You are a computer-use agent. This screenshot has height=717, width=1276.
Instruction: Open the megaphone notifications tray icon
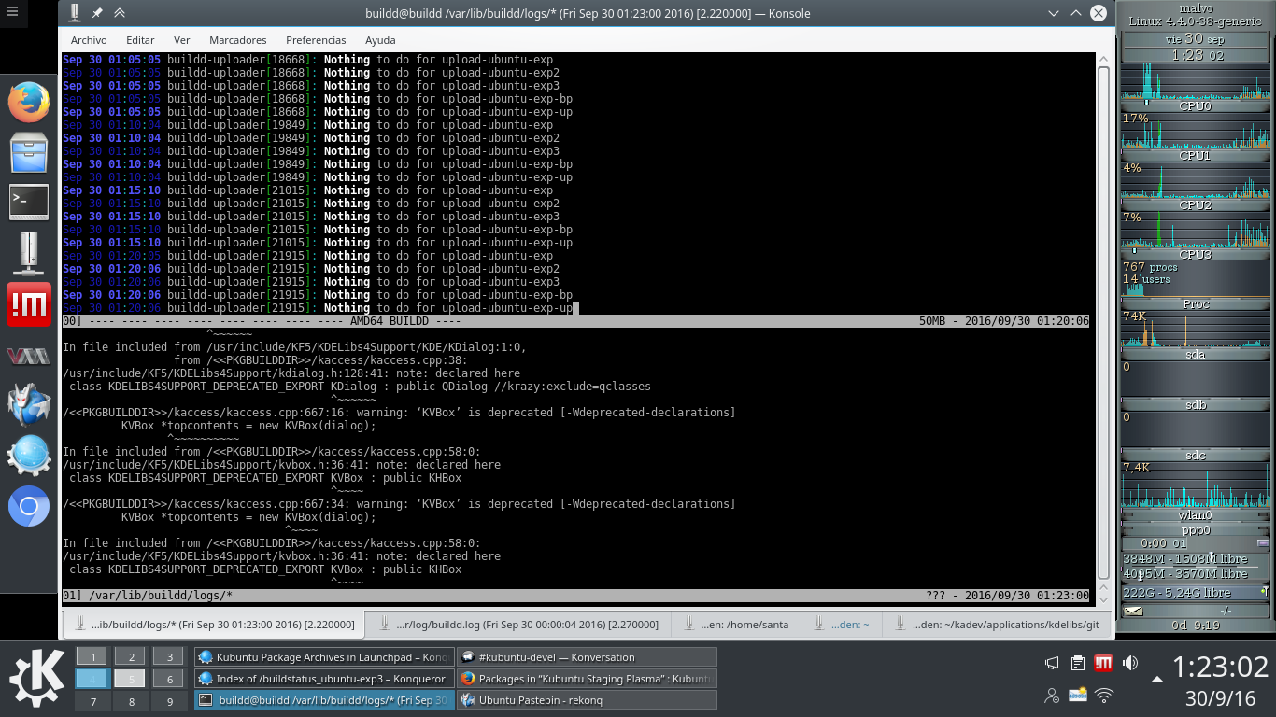pyautogui.click(x=1052, y=664)
